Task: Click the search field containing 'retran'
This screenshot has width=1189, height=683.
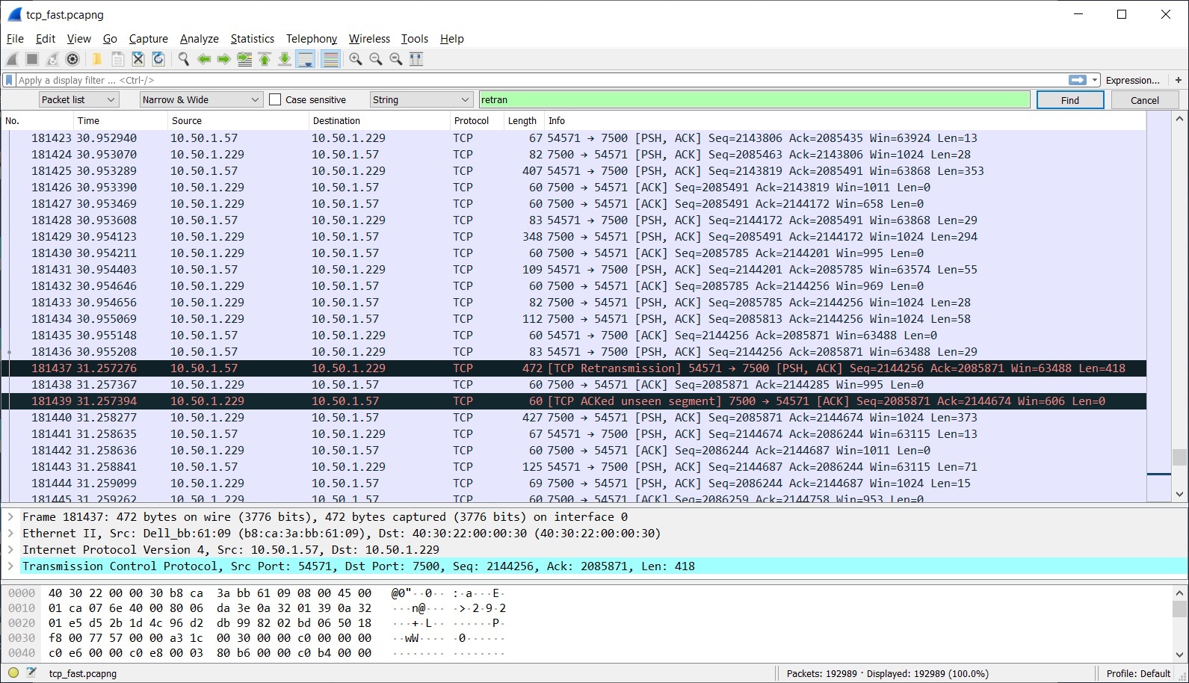Action: tap(754, 99)
